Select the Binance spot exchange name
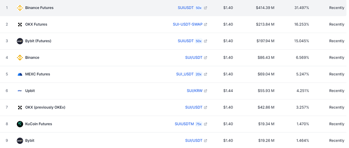 [32, 57]
